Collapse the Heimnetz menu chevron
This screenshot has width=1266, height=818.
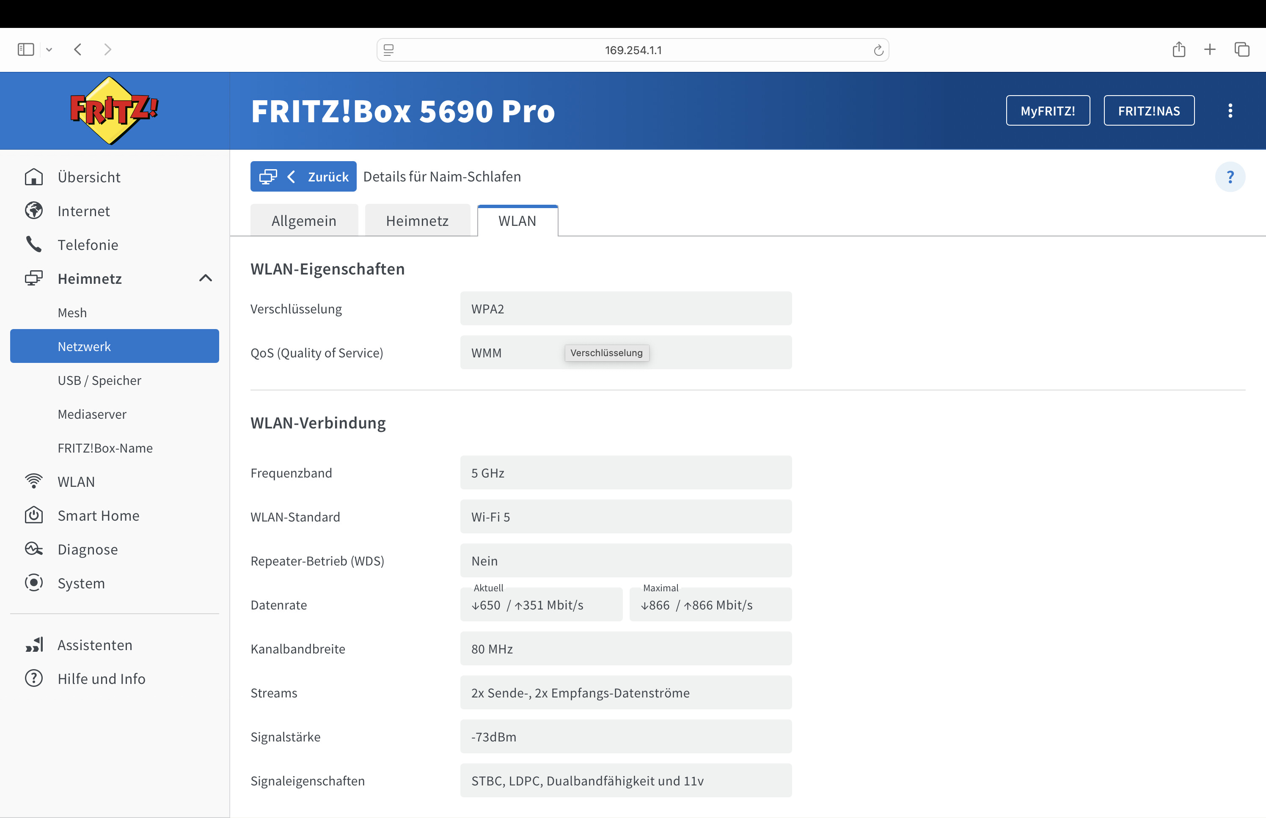click(x=206, y=278)
